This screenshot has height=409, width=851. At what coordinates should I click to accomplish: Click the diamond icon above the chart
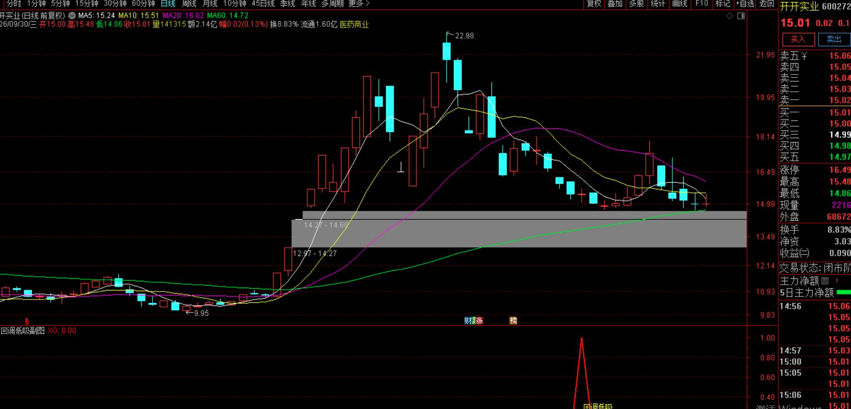point(730,16)
